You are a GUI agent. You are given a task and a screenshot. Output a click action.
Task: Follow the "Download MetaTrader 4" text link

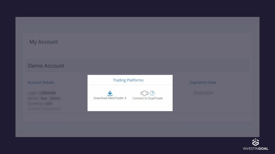(x=110, y=98)
